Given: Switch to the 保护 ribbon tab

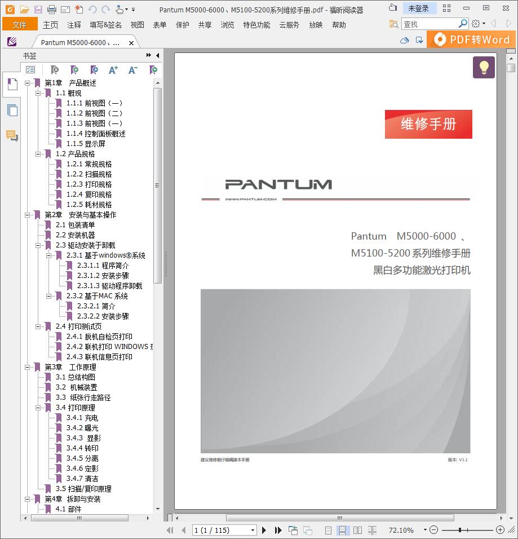Looking at the screenshot, I should pyautogui.click(x=182, y=25).
